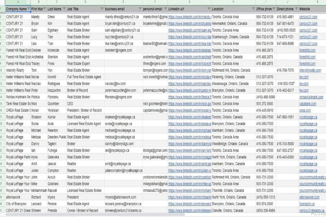
Task: Open brampton.ca website link
Action: click(x=307, y=204)
